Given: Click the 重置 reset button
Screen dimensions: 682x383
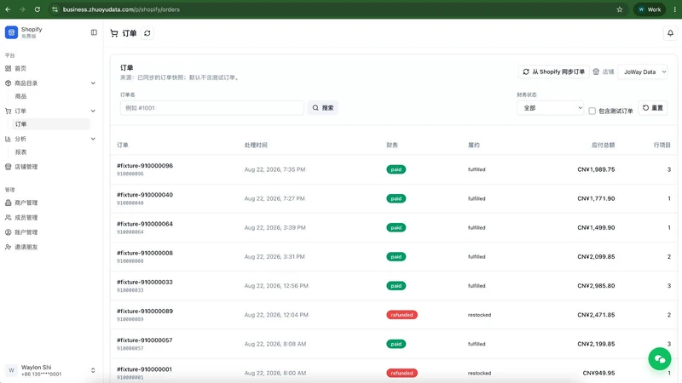Looking at the screenshot, I should coord(652,108).
